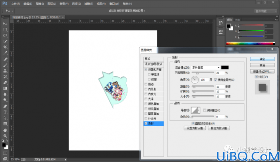Enable the 等高线 sub-option checkbox

point(149,75)
